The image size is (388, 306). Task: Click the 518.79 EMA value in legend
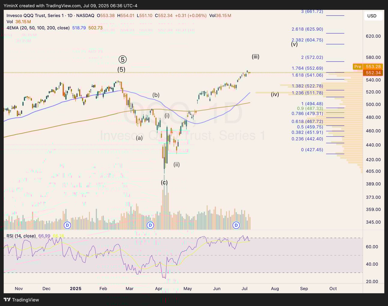tap(79, 28)
